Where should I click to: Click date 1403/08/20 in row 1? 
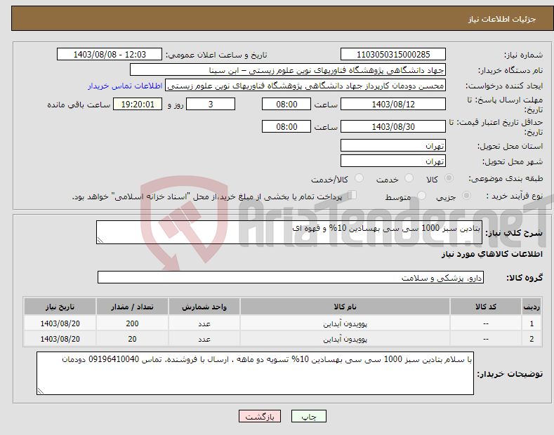pyautogui.click(x=60, y=323)
